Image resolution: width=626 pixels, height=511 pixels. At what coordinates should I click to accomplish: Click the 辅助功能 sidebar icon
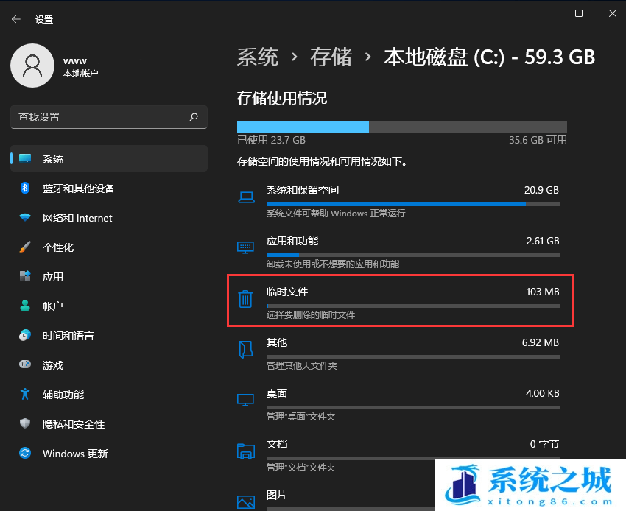pos(25,395)
